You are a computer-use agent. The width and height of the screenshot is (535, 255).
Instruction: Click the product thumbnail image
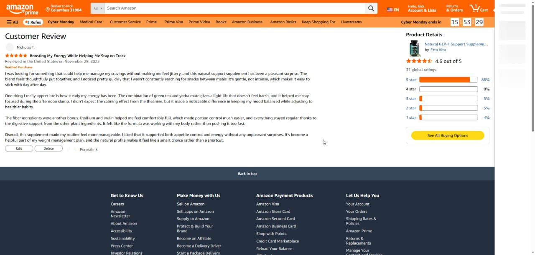414,48
